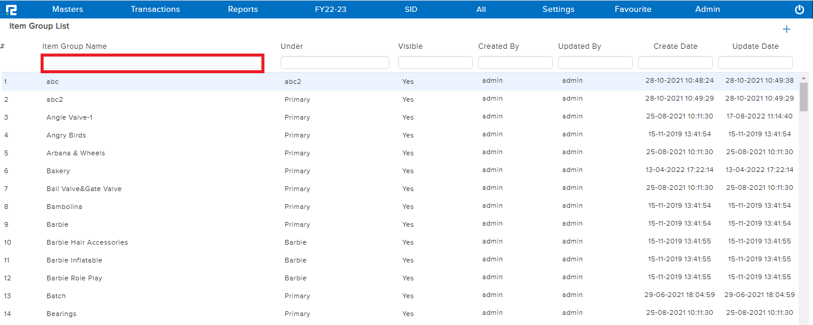Open the Reports menu
This screenshot has height=325, width=813.
pyautogui.click(x=243, y=10)
